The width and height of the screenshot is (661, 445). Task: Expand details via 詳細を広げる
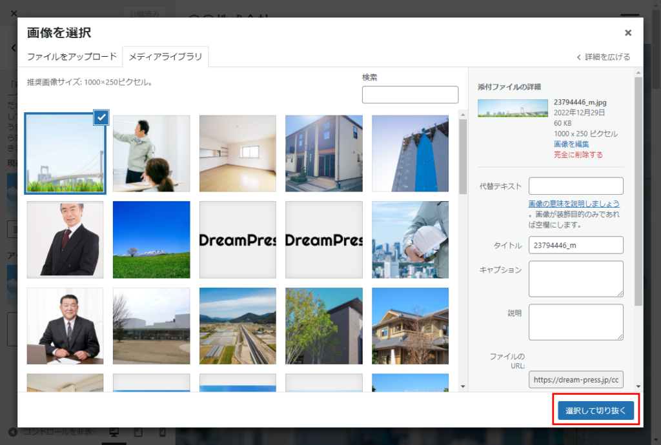coord(604,57)
